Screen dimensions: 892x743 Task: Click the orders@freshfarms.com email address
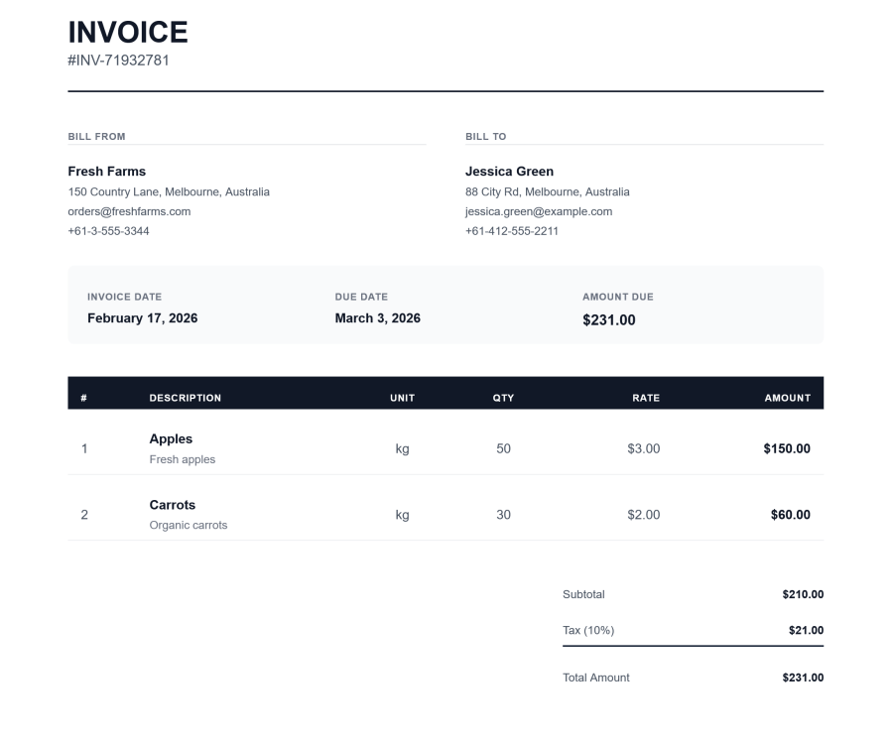tap(128, 211)
